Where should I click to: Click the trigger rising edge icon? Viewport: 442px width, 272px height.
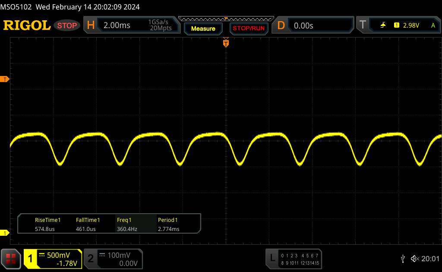tap(383, 25)
